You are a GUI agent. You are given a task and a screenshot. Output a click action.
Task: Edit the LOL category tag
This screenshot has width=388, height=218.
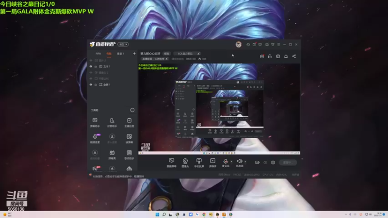[187, 54]
